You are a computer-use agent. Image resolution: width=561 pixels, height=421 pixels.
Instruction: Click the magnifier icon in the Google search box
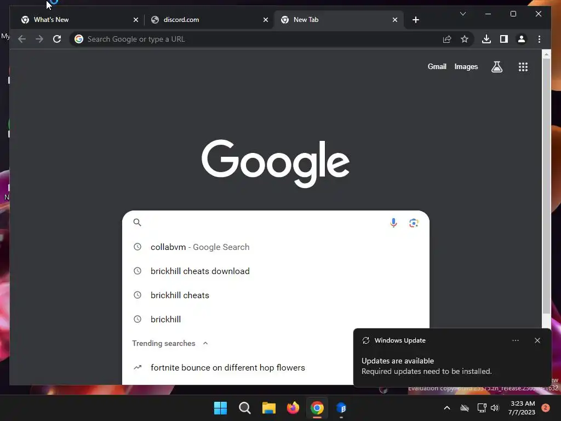click(x=137, y=223)
